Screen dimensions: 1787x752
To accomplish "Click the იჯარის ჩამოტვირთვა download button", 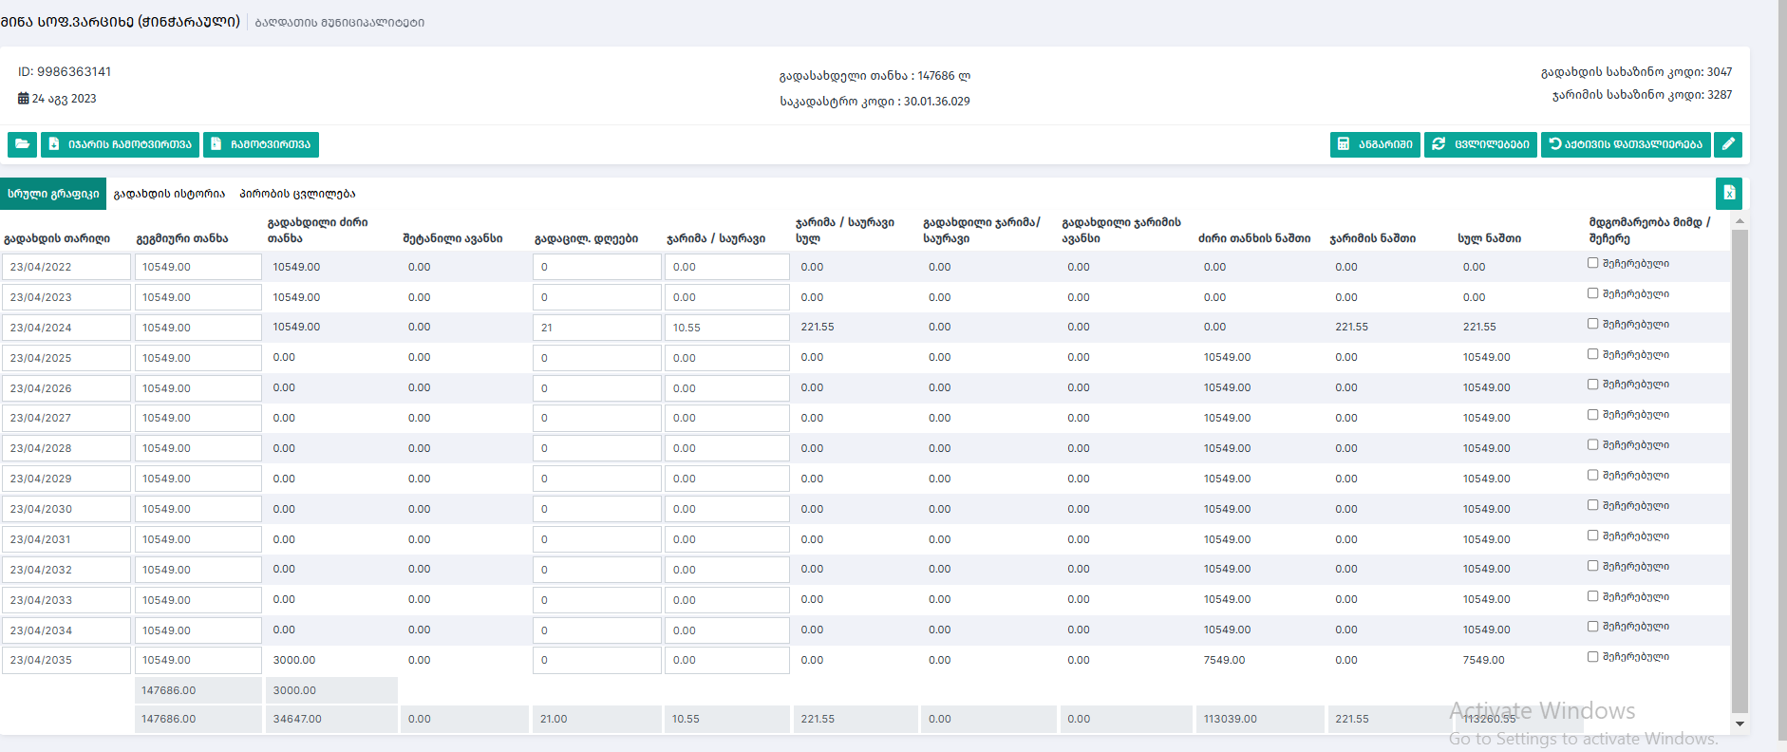I will (x=120, y=144).
